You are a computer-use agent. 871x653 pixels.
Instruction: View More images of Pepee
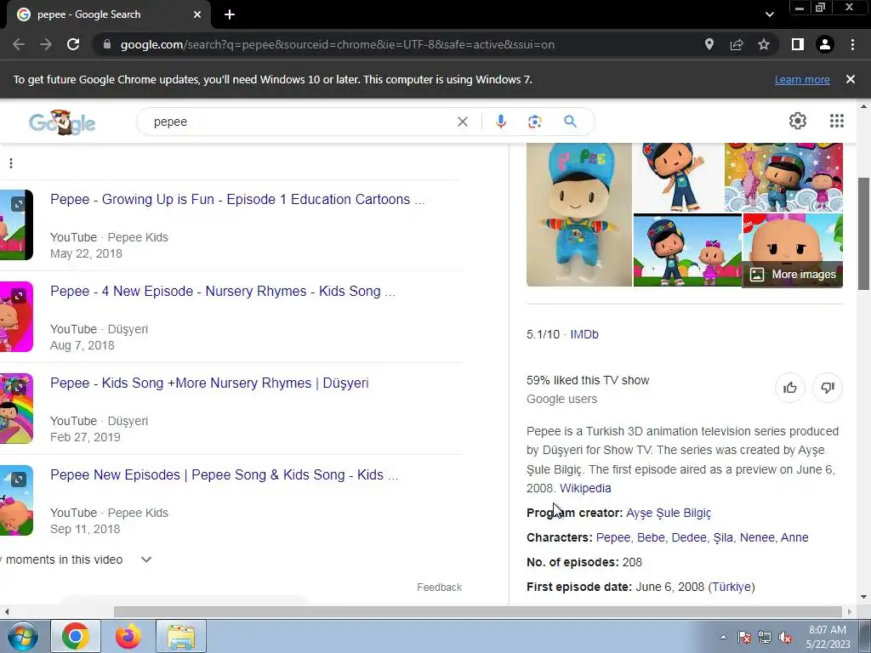(794, 275)
